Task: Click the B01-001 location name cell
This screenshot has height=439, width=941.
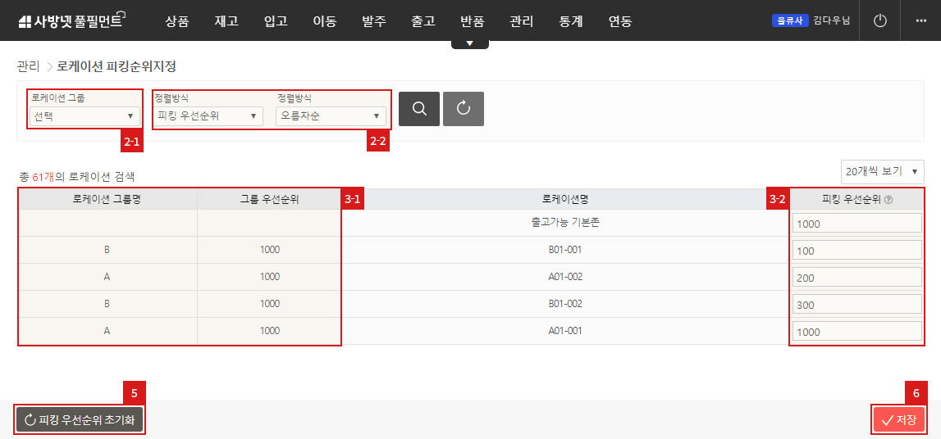Action: pos(565,250)
